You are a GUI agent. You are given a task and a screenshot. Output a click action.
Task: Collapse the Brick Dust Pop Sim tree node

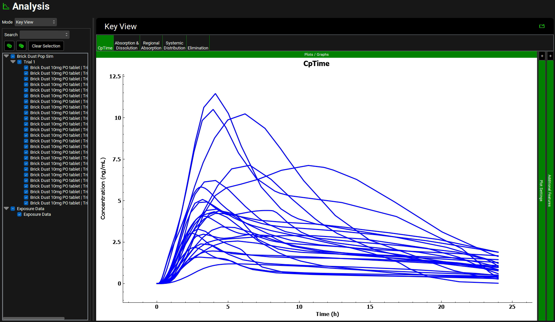tap(6, 56)
